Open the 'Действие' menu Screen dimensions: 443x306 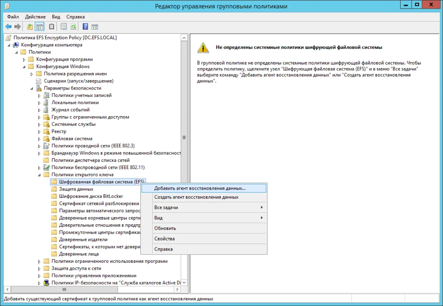pyautogui.click(x=36, y=17)
